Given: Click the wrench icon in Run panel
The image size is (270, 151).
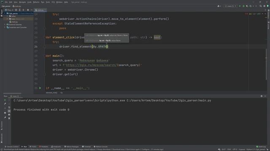Looking at the screenshot, I should pos(5,104).
